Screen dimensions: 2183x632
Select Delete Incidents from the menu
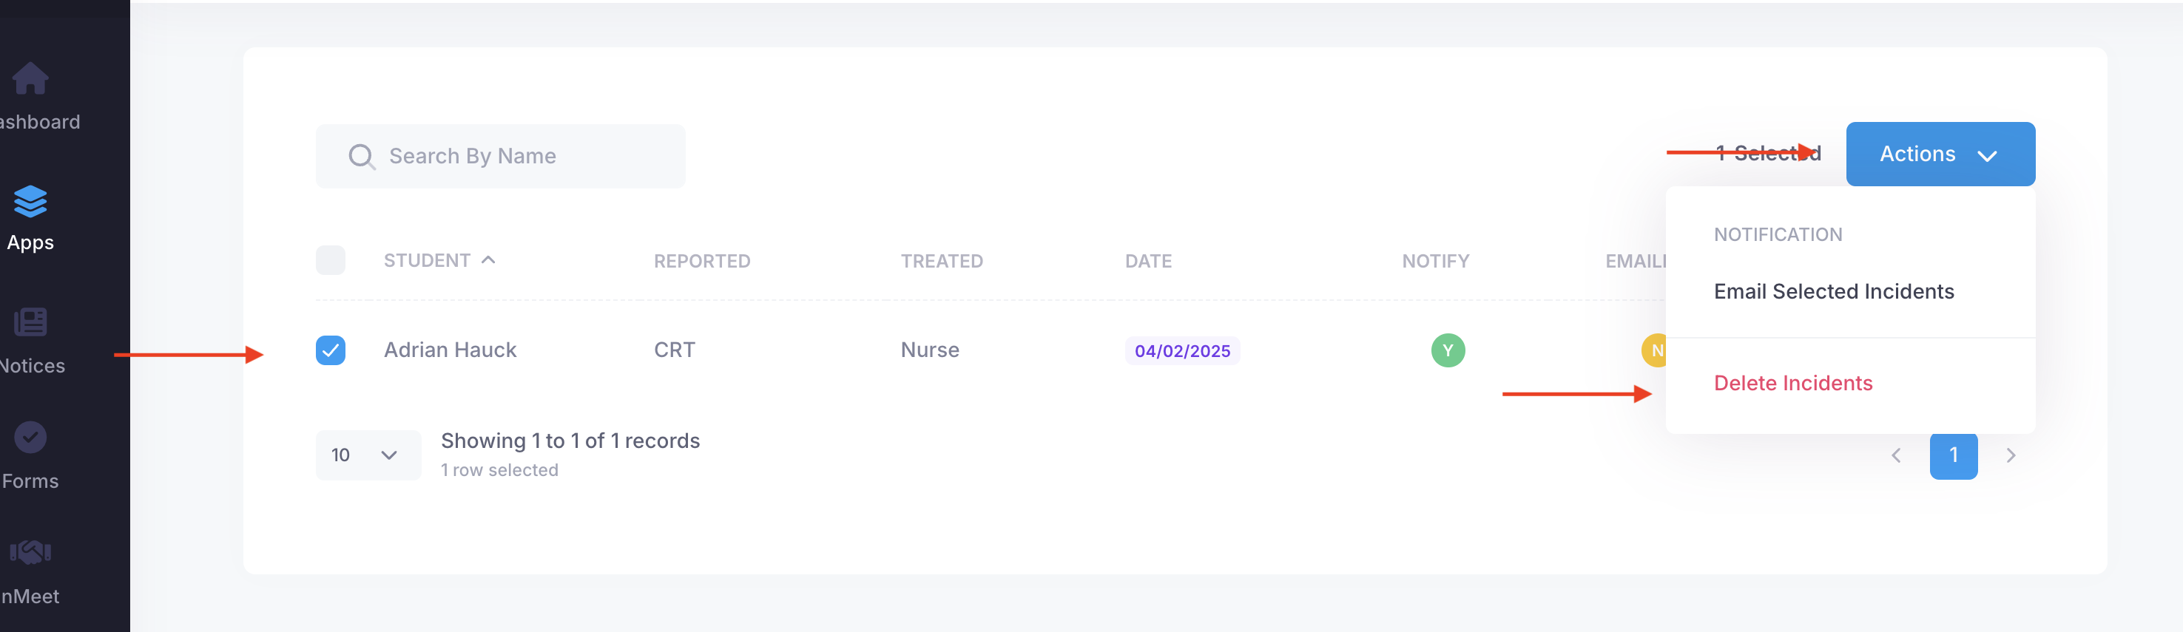point(1792,383)
